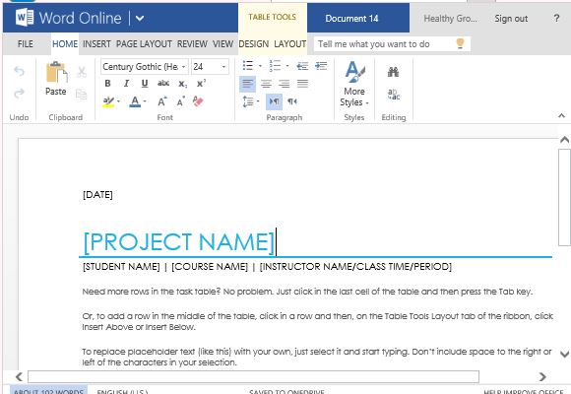This screenshot has width=571, height=394.
Task: Click the Undo arrow icon
Action: [19, 71]
